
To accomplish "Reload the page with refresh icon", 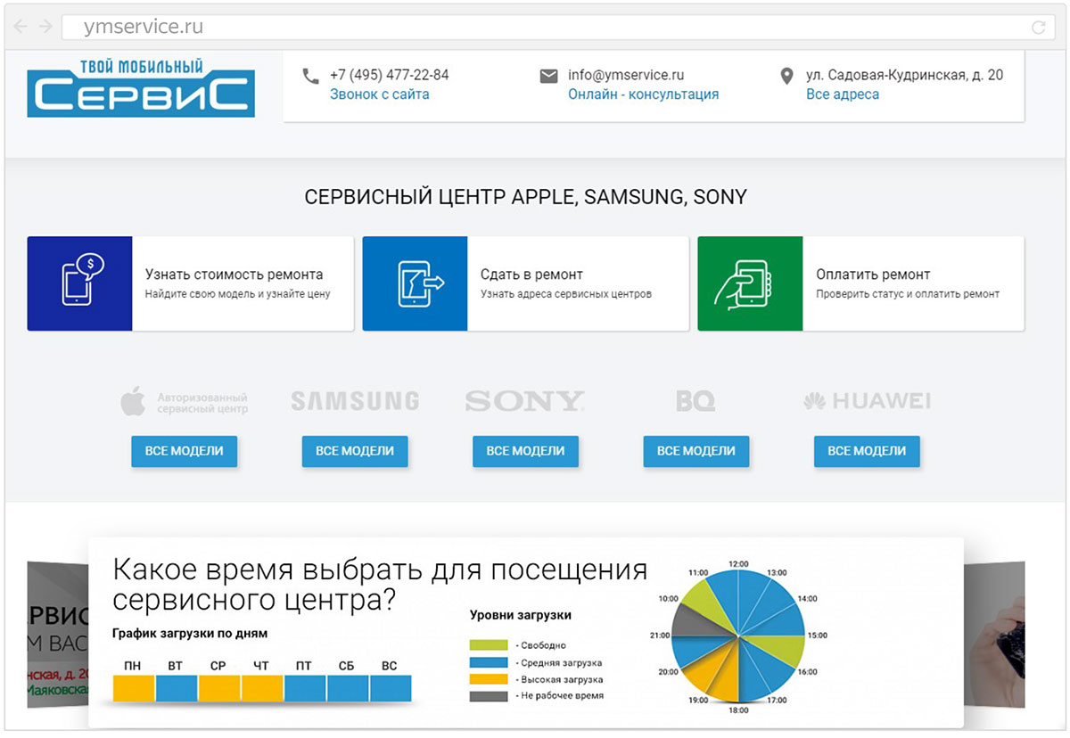I will pos(1038,28).
